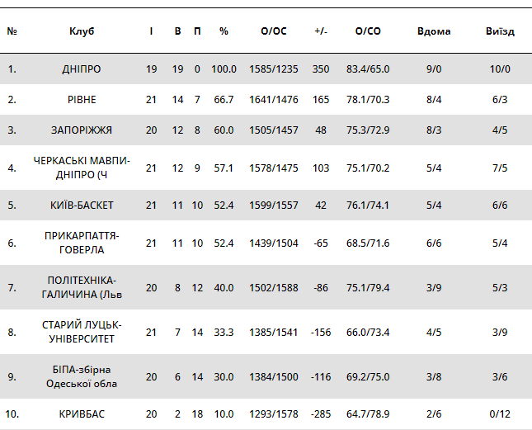Click Кривбас's 0/12 away record cell

[500, 413]
